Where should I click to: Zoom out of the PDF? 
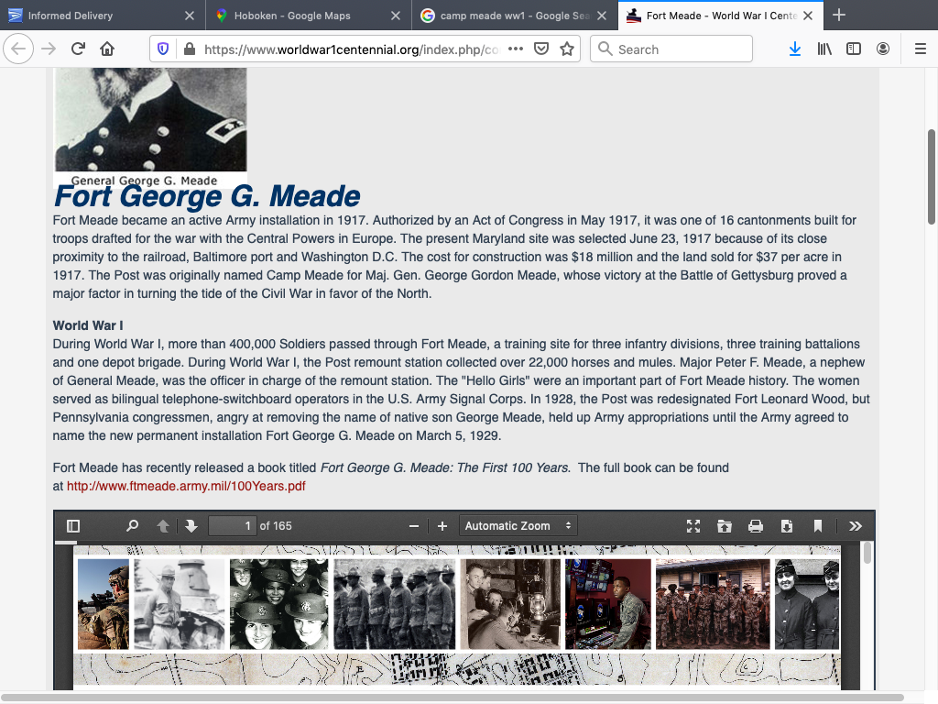tap(414, 526)
